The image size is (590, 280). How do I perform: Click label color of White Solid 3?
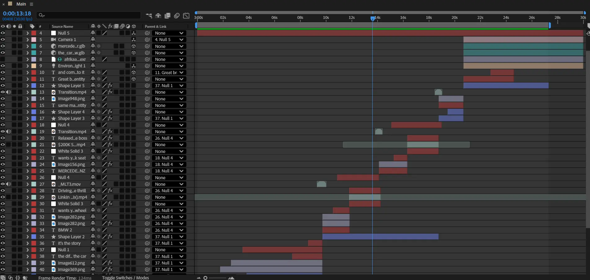(34, 151)
